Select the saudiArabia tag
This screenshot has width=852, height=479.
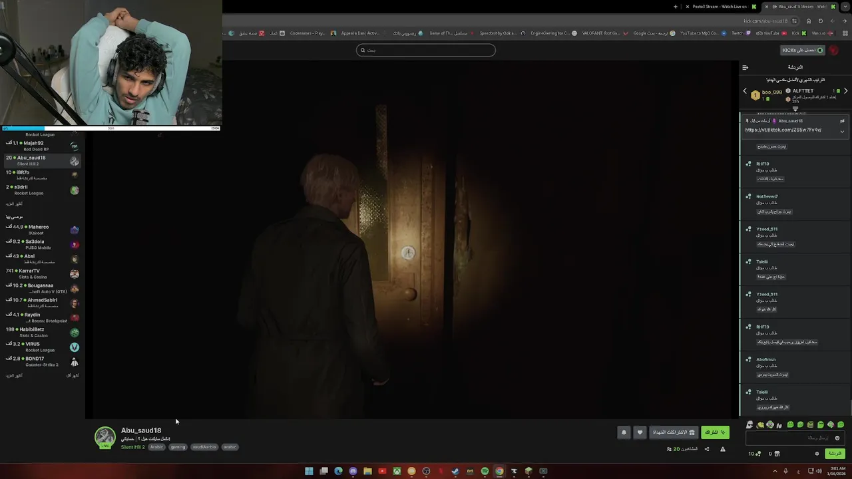tap(204, 447)
